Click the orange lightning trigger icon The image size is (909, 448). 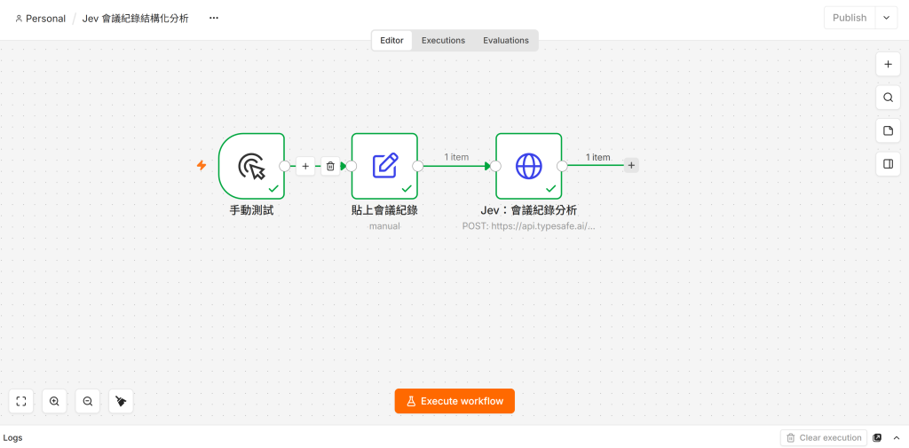[x=202, y=166]
